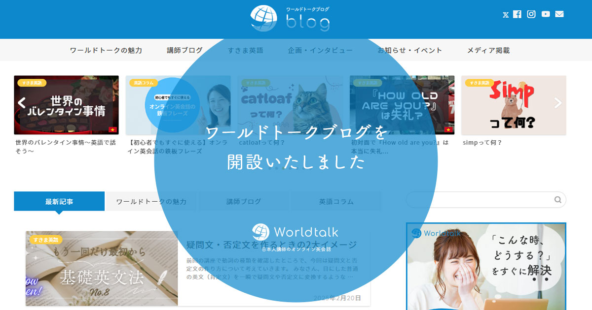592x310 pixels.
Task: Open ワールドトークの魅力 menu item
Action: (x=106, y=50)
